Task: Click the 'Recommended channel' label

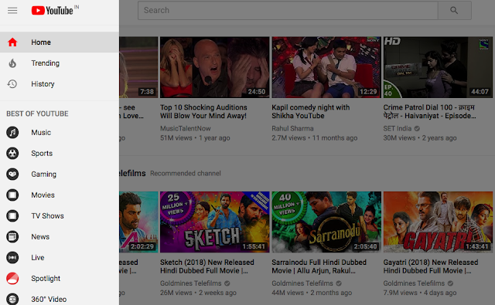Action: pyautogui.click(x=186, y=173)
